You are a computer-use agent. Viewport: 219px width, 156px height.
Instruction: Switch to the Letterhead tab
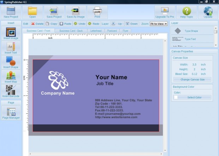(96, 31)
